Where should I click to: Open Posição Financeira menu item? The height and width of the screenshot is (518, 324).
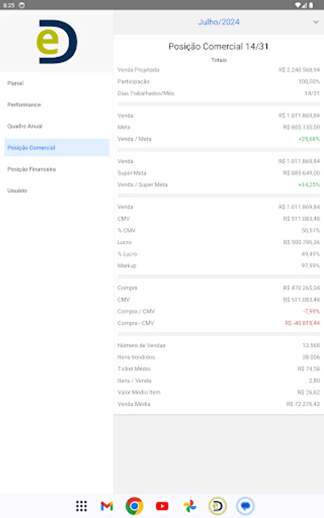coord(32,169)
